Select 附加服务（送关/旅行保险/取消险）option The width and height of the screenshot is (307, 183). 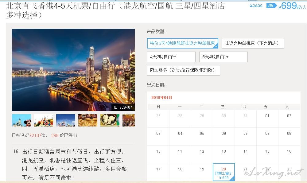[x=183, y=70]
